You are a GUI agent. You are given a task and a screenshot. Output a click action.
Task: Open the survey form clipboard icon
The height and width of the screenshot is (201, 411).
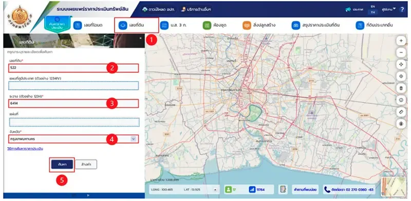click(283, 190)
